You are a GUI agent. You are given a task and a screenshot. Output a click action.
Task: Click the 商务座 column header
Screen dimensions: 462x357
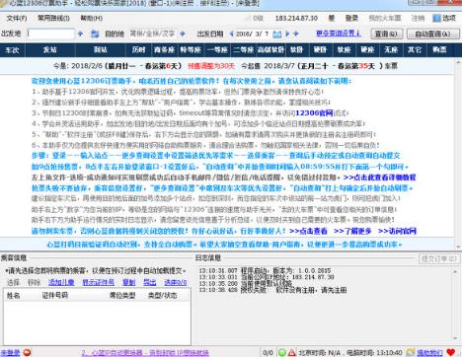(x=164, y=49)
